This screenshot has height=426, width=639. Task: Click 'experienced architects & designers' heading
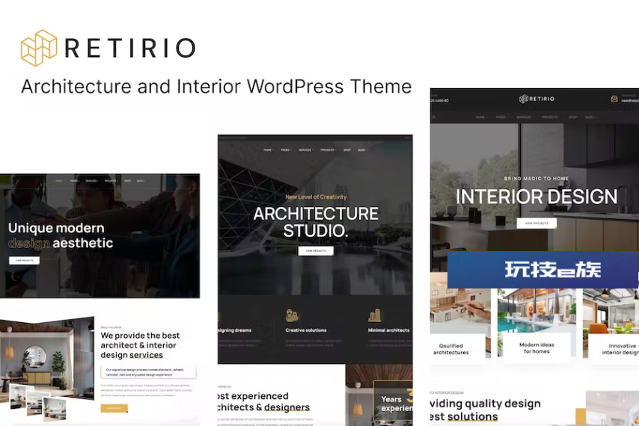[x=263, y=401]
